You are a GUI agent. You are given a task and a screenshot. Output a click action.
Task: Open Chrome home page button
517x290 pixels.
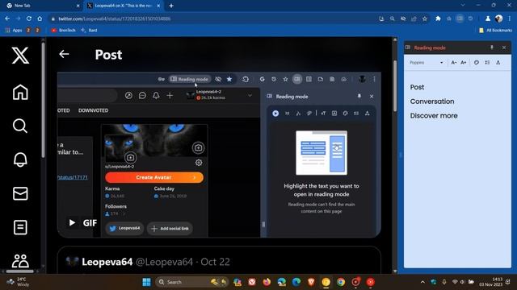(x=40, y=19)
